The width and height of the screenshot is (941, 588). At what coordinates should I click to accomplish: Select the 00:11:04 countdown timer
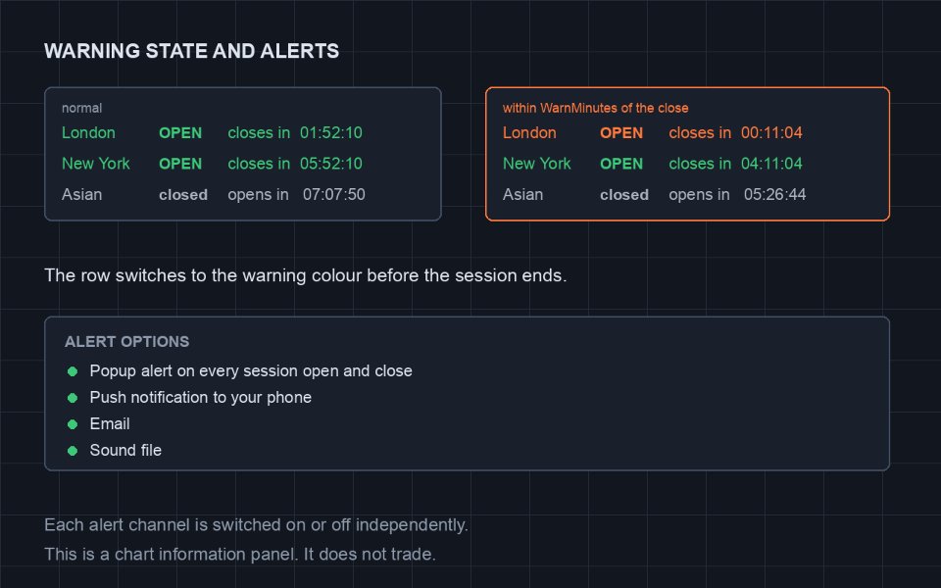[x=771, y=132]
